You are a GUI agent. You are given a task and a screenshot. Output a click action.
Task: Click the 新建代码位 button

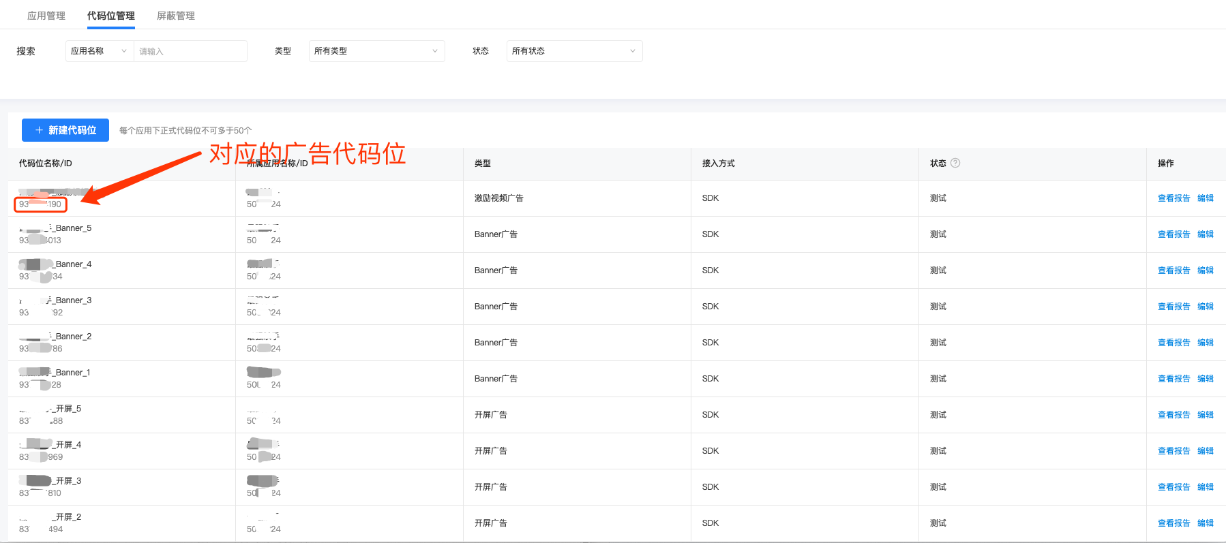[x=65, y=130]
